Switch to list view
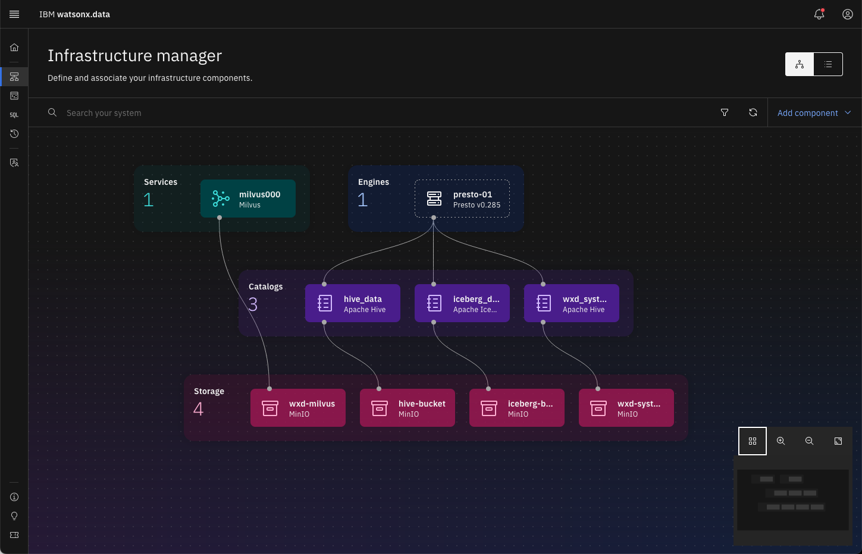Image resolution: width=862 pixels, height=554 pixels. [828, 64]
